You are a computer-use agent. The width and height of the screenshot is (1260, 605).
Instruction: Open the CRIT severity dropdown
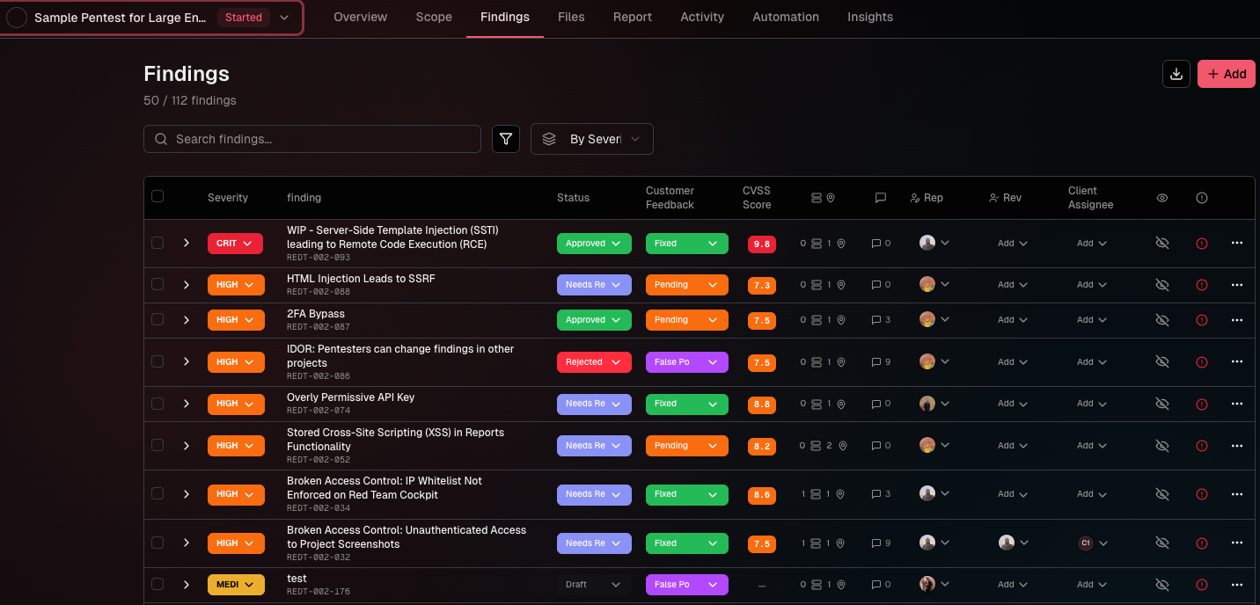(x=235, y=244)
